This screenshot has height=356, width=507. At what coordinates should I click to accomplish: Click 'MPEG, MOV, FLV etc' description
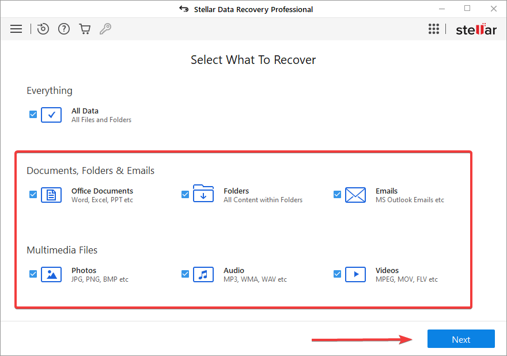406,279
